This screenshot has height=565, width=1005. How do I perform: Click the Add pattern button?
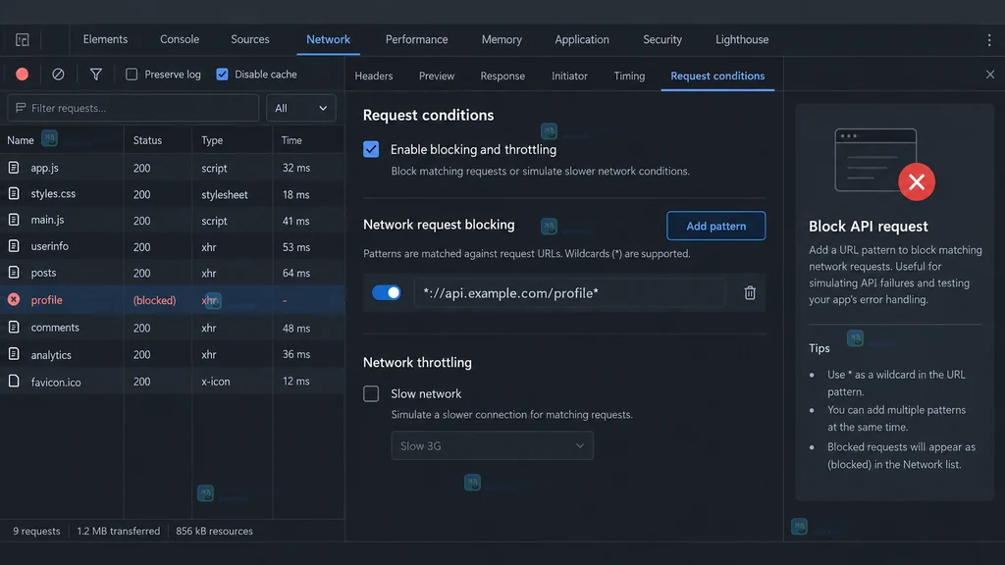[715, 226]
